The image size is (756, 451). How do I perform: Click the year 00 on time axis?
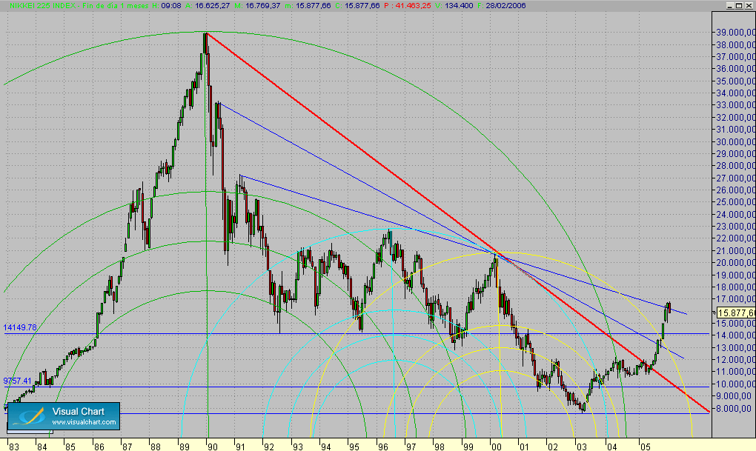point(496,447)
